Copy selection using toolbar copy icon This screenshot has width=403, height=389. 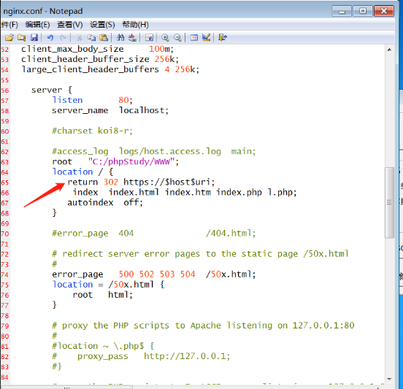tap(91, 37)
